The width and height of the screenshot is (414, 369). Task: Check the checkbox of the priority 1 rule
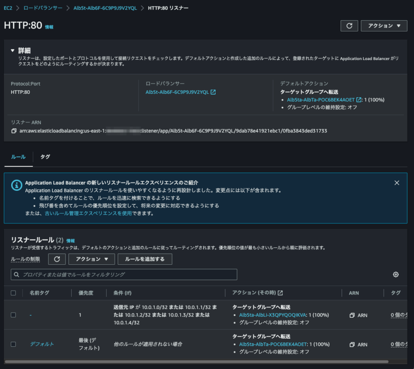(x=13, y=315)
